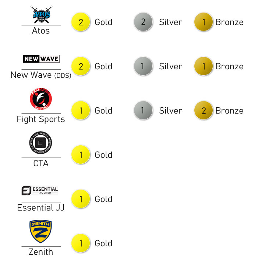Select the New Wave (DDS) team name
The image size is (265, 257).
41,75
